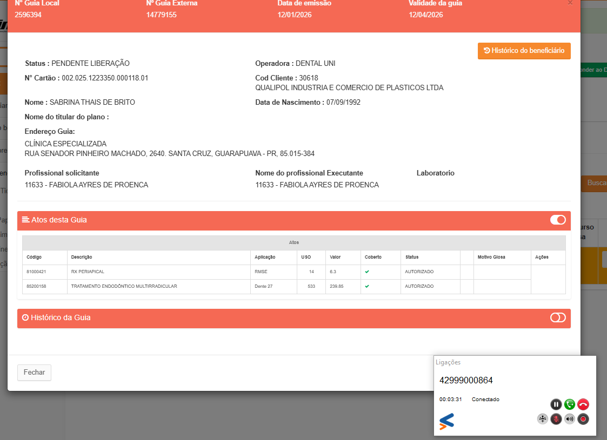Click the green covered checkmark for RX Periapical
607x440 pixels.
click(367, 272)
